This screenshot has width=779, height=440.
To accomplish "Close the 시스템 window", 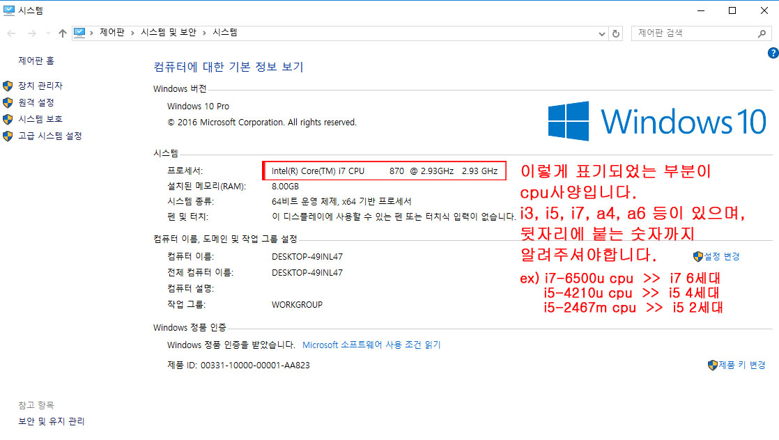I will point(764,10).
